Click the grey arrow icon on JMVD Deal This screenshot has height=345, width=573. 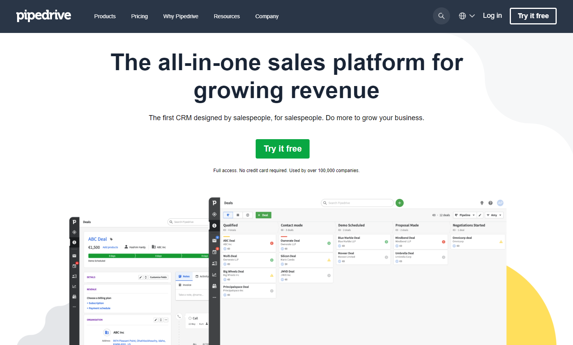click(329, 276)
